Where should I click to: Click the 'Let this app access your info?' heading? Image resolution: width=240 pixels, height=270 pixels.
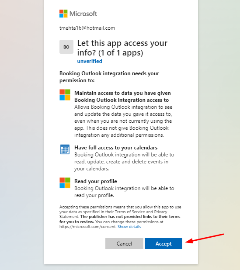click(x=122, y=48)
